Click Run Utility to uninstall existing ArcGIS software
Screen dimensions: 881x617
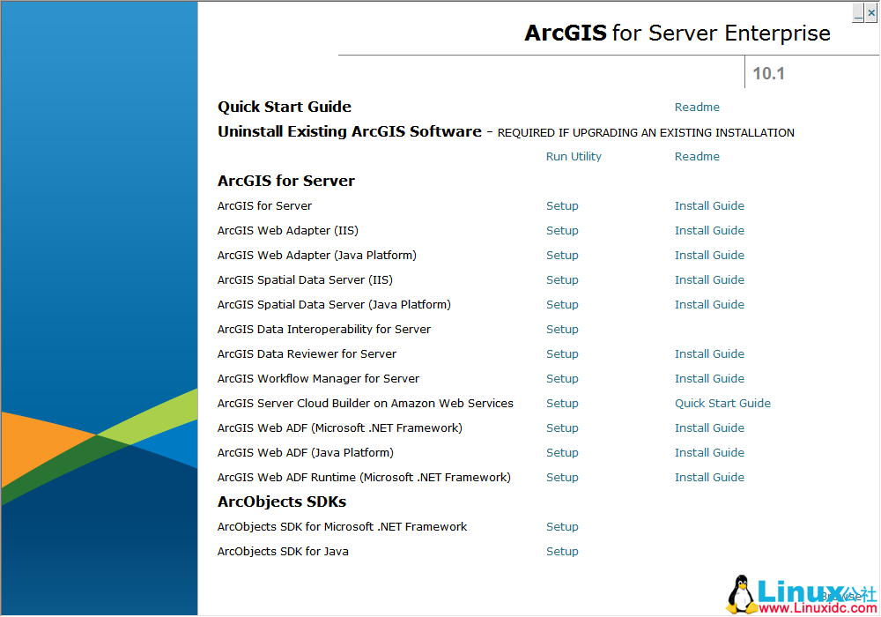574,156
